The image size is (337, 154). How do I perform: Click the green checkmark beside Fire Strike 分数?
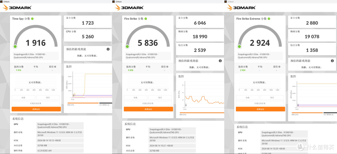coord(146,19)
